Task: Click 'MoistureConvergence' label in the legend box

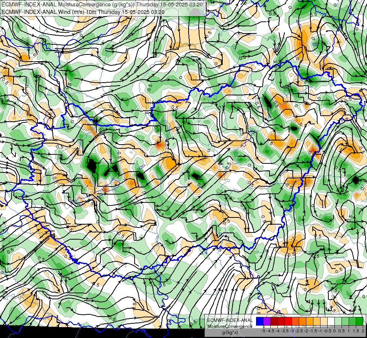Action: (230, 326)
